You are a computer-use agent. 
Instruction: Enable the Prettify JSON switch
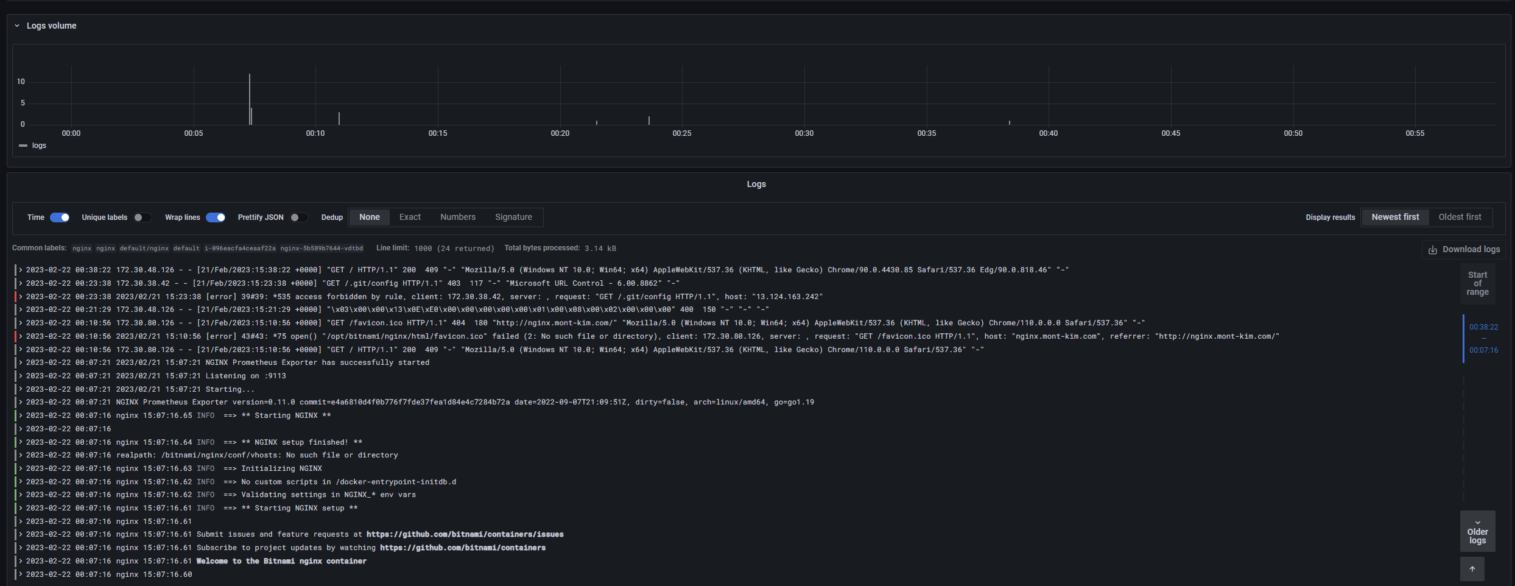[298, 217]
